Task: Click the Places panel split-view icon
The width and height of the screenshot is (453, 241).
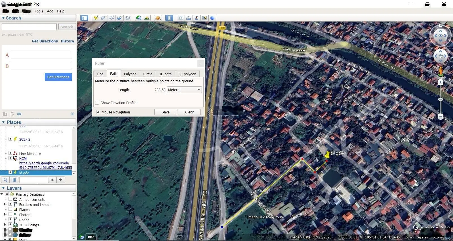Action: coord(14,180)
